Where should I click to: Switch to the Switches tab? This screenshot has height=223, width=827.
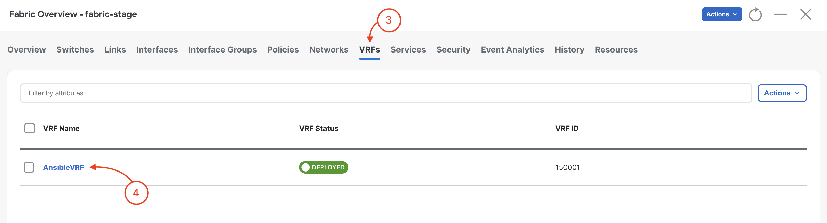pos(75,50)
